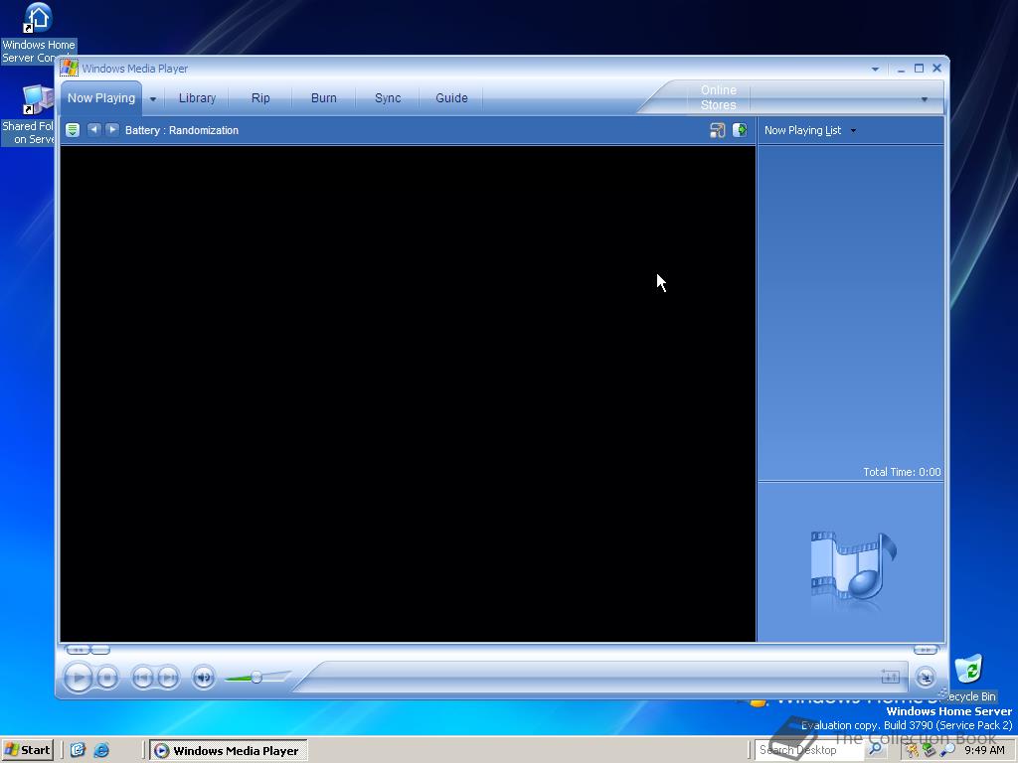Expand the Online Stores dropdown arrow

pyautogui.click(x=924, y=99)
